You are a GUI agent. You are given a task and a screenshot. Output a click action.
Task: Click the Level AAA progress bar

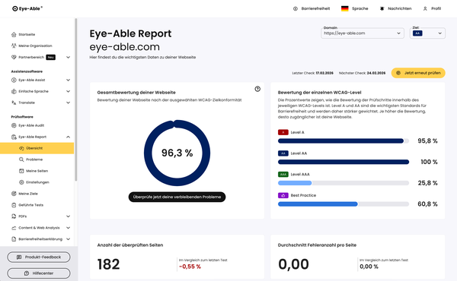pyautogui.click(x=344, y=183)
